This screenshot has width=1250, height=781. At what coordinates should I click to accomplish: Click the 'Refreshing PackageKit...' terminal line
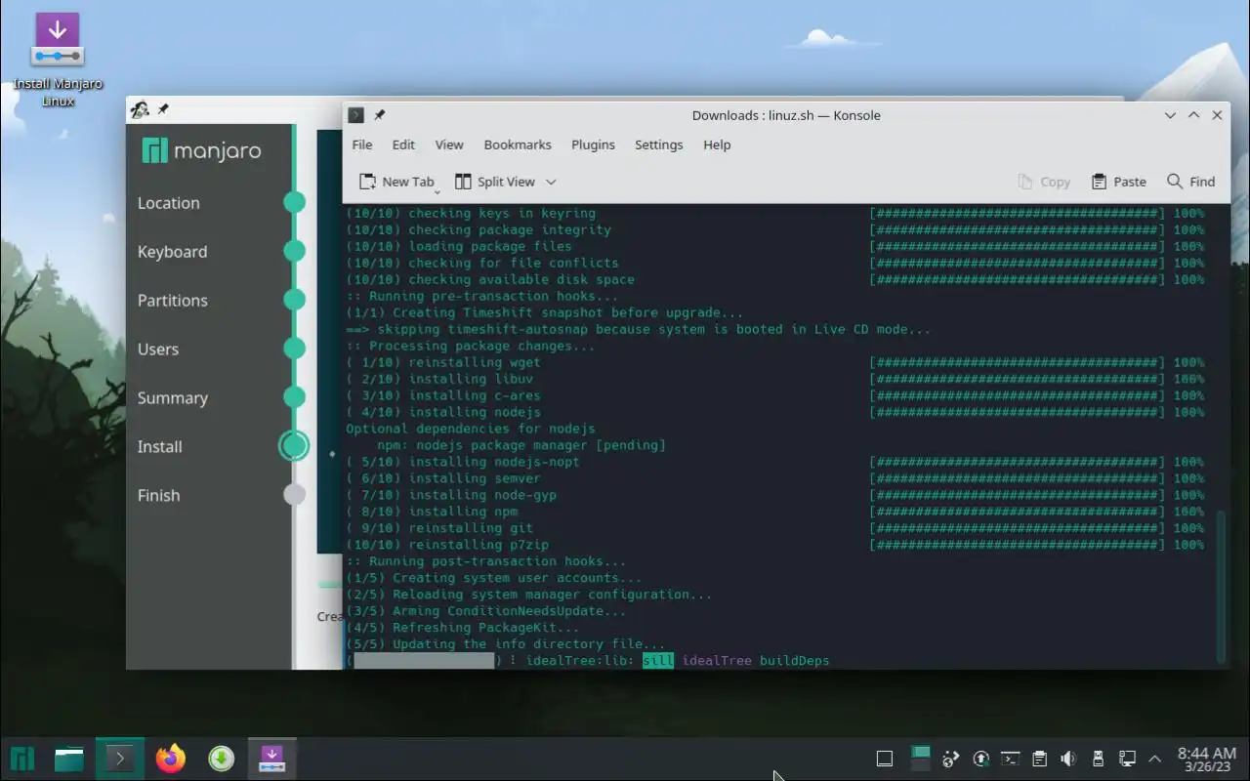[462, 628]
